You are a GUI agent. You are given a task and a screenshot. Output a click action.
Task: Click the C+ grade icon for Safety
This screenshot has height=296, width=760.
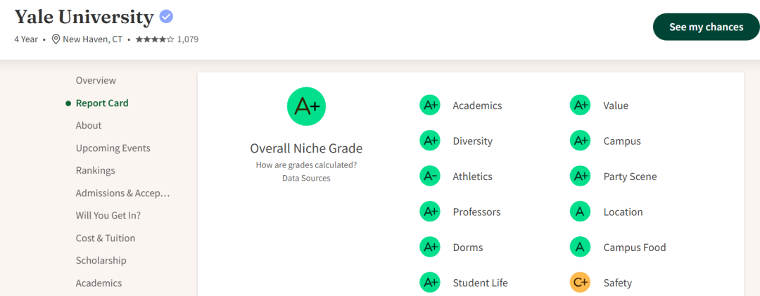pyautogui.click(x=580, y=283)
